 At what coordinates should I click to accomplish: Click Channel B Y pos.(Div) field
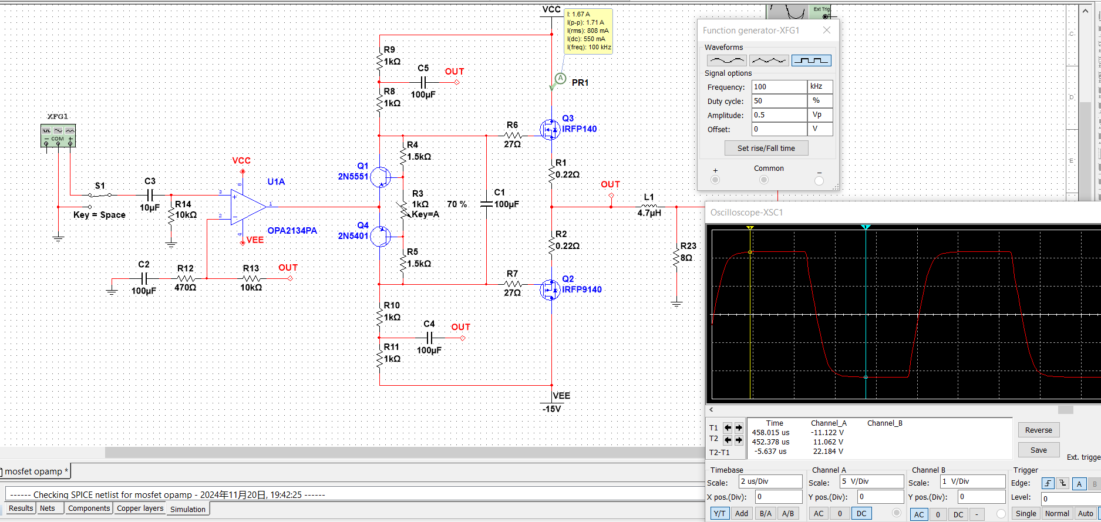click(x=981, y=497)
